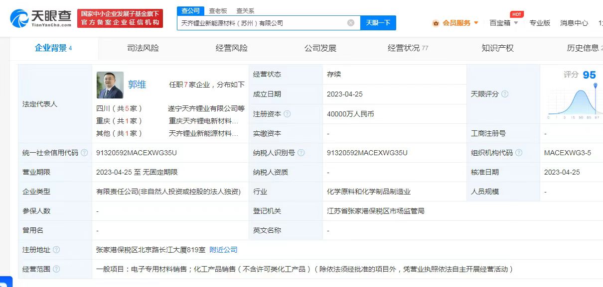The width and height of the screenshot is (603, 287).
Task: Click the 重庆（共1家） region entry
Action: 120,121
